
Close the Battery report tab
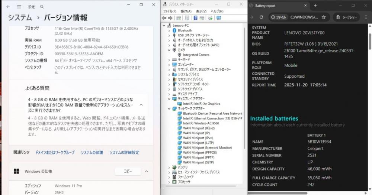pyautogui.click(x=305, y=6)
